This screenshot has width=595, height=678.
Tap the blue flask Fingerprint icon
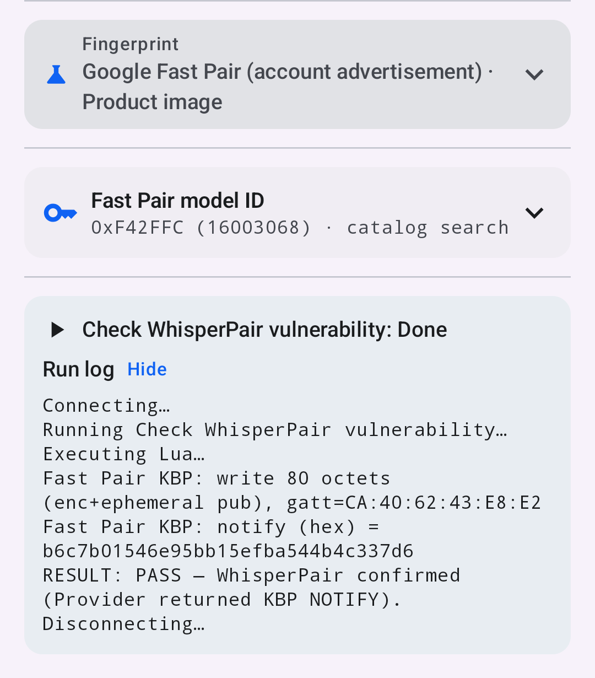56,74
